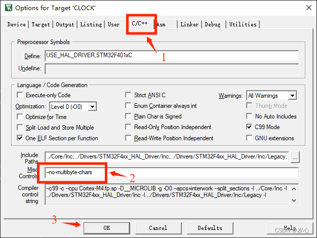Switch to the Device tab
The width and height of the screenshot is (317, 238).
[16, 24]
